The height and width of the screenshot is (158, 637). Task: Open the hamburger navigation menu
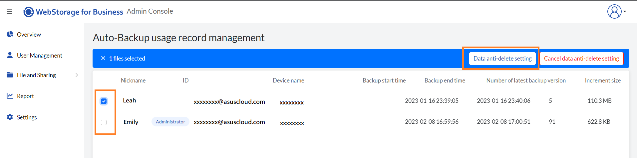(x=9, y=12)
